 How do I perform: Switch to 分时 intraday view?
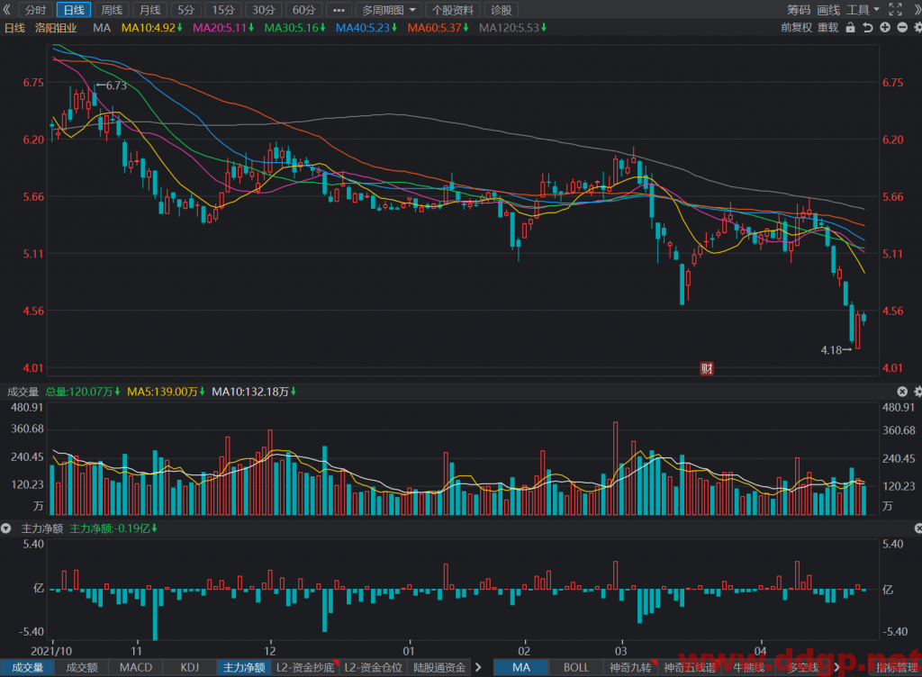coord(35,10)
